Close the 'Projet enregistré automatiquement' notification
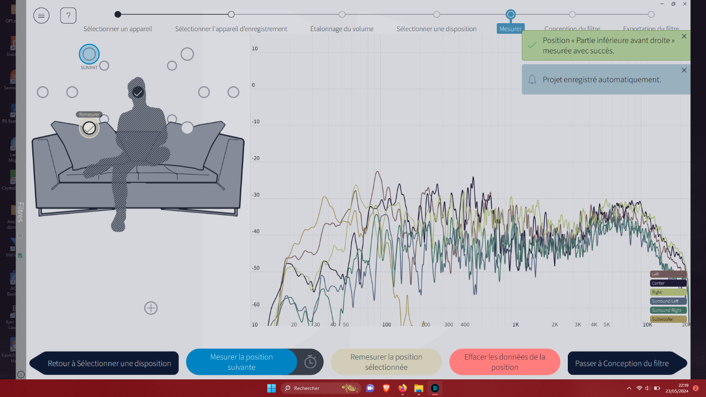The width and height of the screenshot is (706, 397). pos(684,70)
